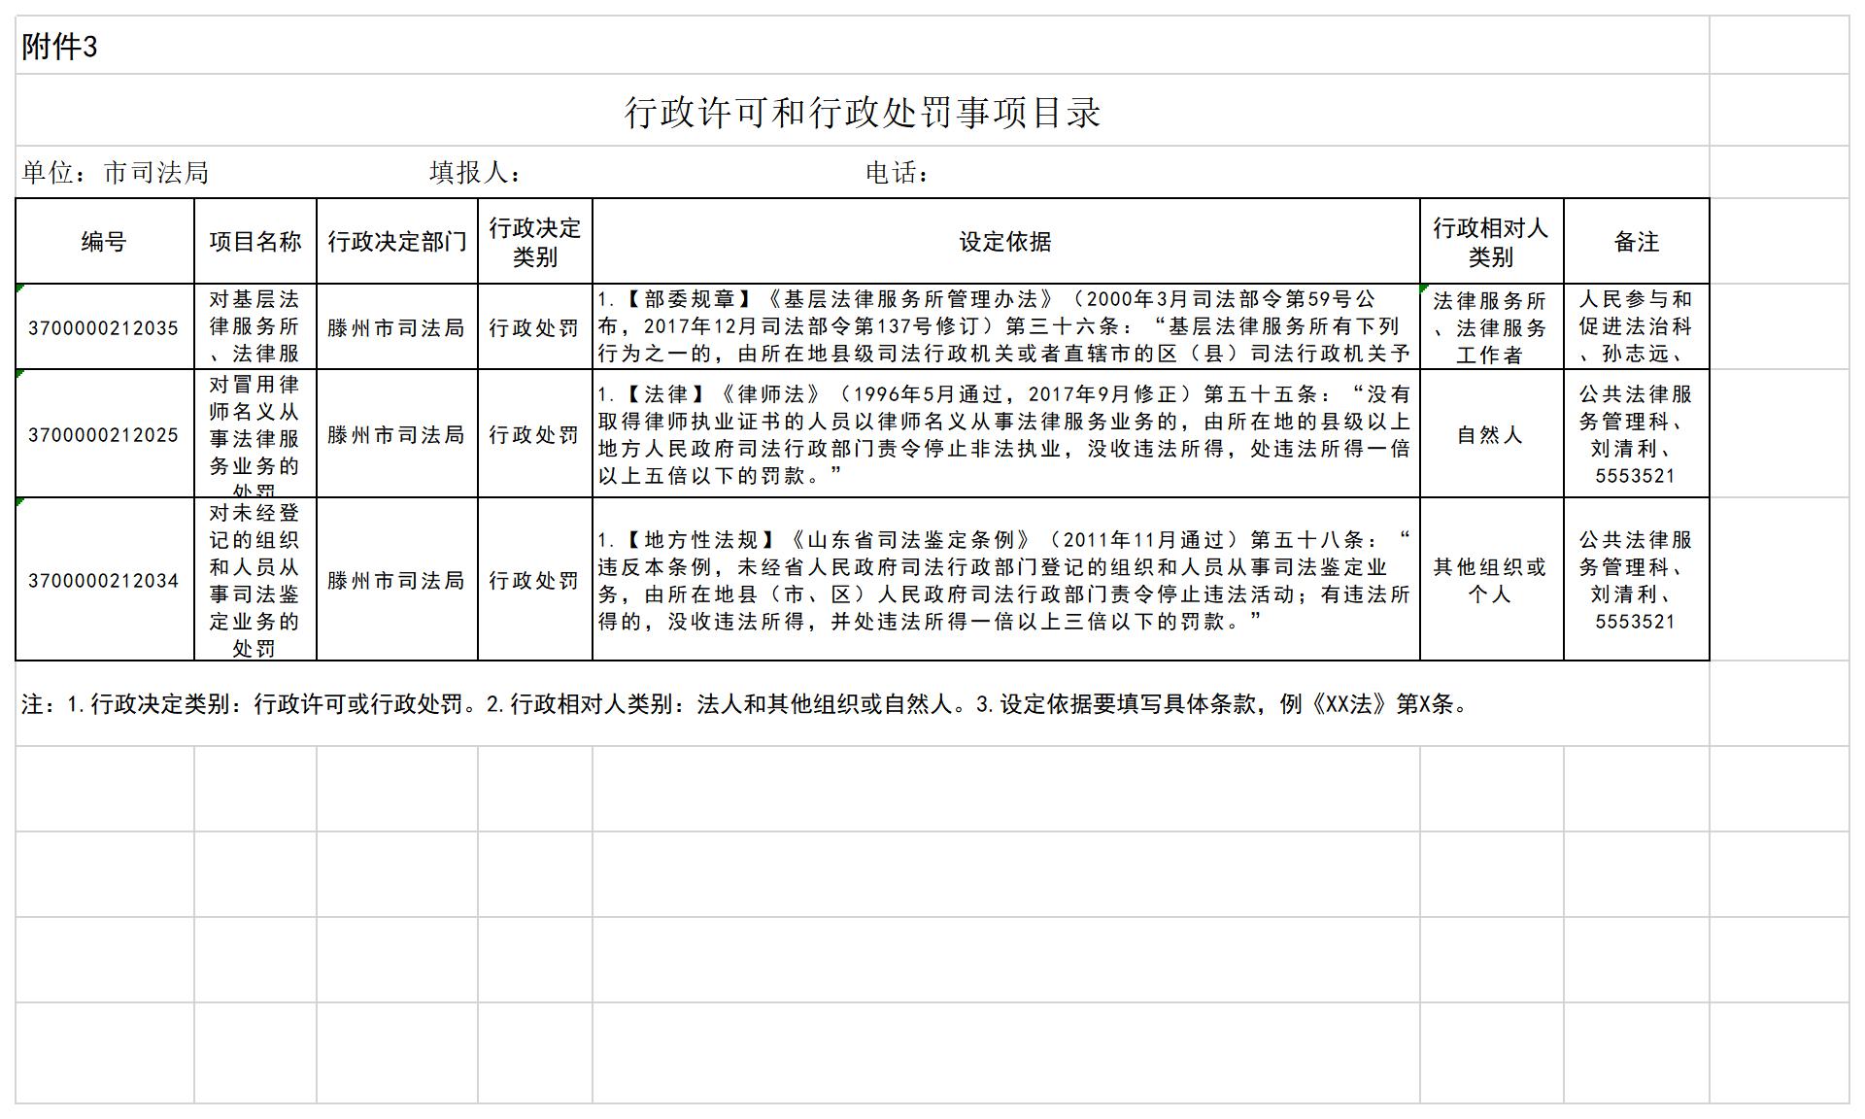The width and height of the screenshot is (1865, 1119).
Task: Select the 设定依据 header cell
Action: tap(1005, 242)
